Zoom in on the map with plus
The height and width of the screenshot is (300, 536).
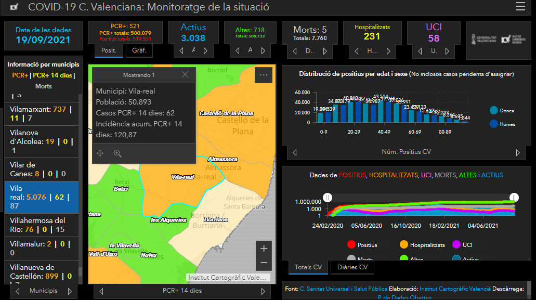[x=264, y=248]
